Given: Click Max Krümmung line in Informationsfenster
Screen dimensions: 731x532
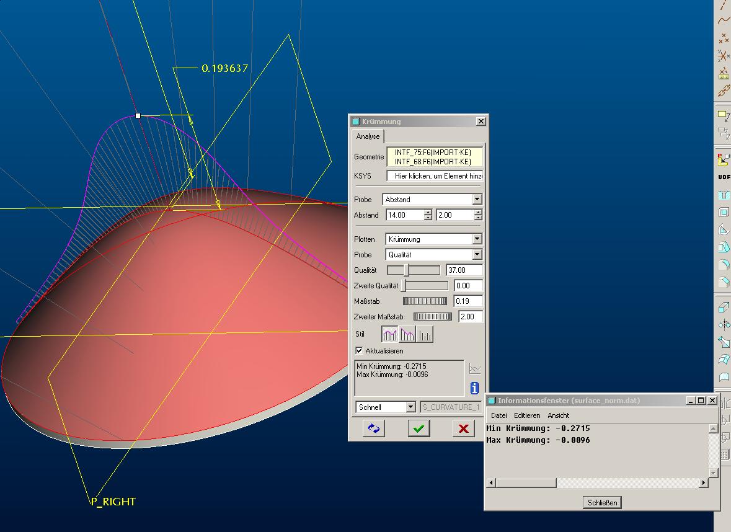Looking at the screenshot, I should point(538,440).
